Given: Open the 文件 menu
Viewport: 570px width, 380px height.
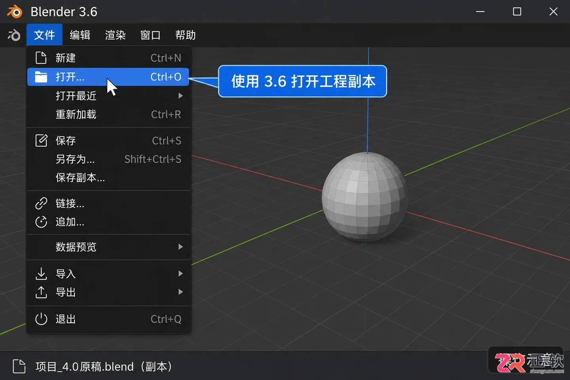Looking at the screenshot, I should click(44, 35).
